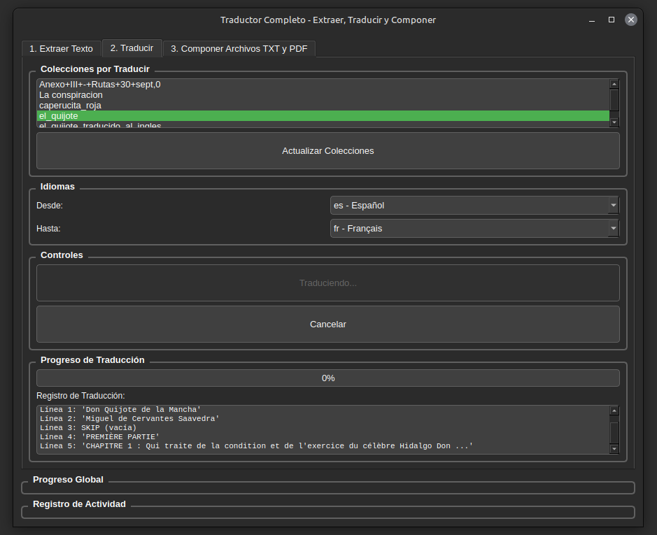Select 'La conspiracion' collection

click(71, 95)
